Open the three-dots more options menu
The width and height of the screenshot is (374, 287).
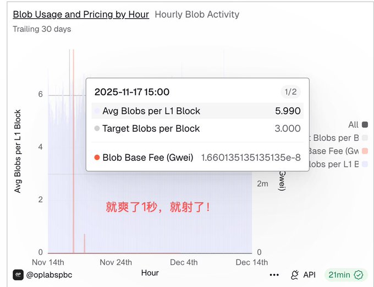click(274, 275)
